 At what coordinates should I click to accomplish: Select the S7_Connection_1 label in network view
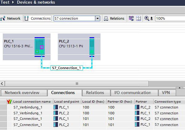[67, 68]
